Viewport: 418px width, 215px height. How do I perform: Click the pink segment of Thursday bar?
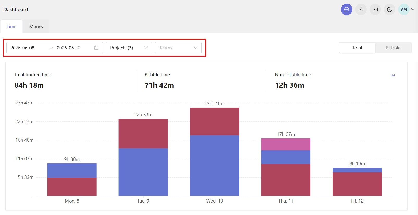[286, 144]
